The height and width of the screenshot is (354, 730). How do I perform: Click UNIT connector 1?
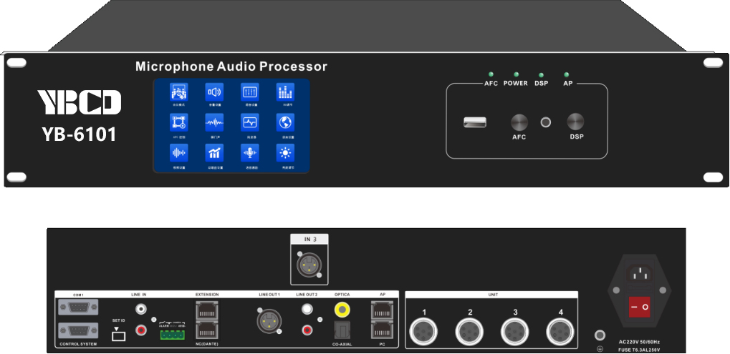pyautogui.click(x=423, y=332)
